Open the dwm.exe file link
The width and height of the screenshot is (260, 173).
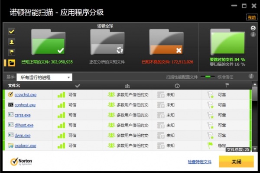coord(23,136)
